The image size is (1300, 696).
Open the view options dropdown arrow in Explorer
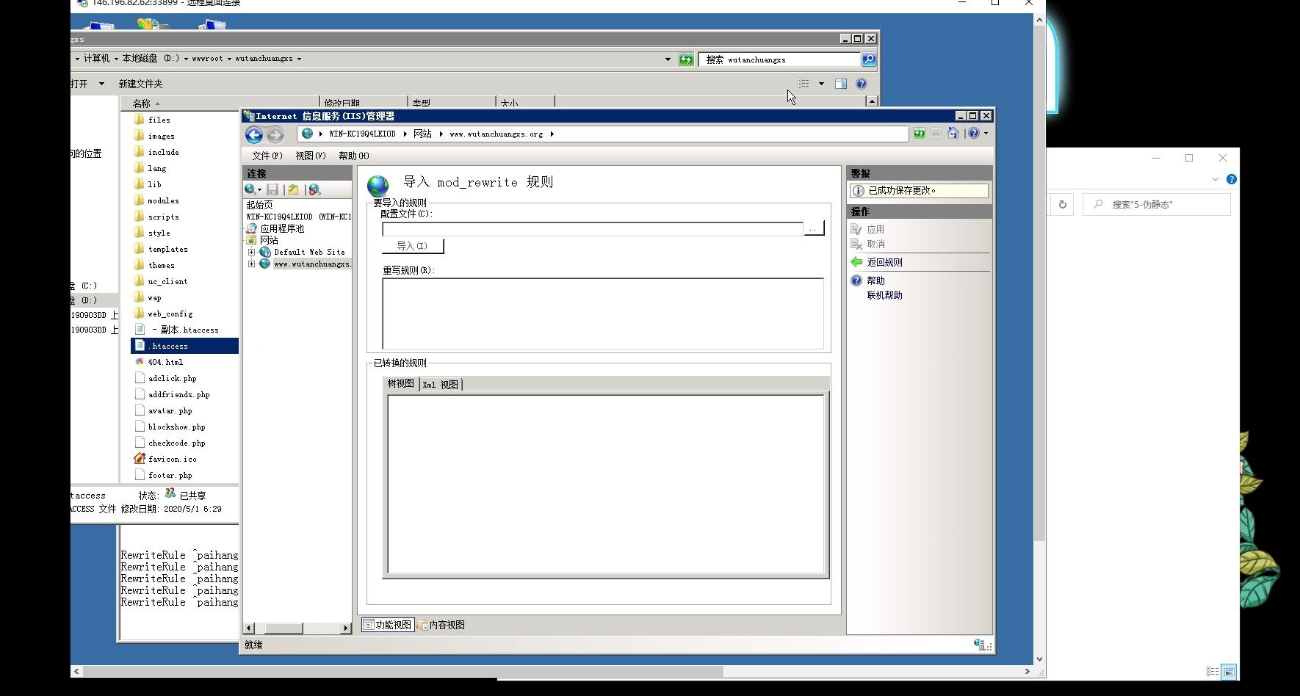point(821,84)
